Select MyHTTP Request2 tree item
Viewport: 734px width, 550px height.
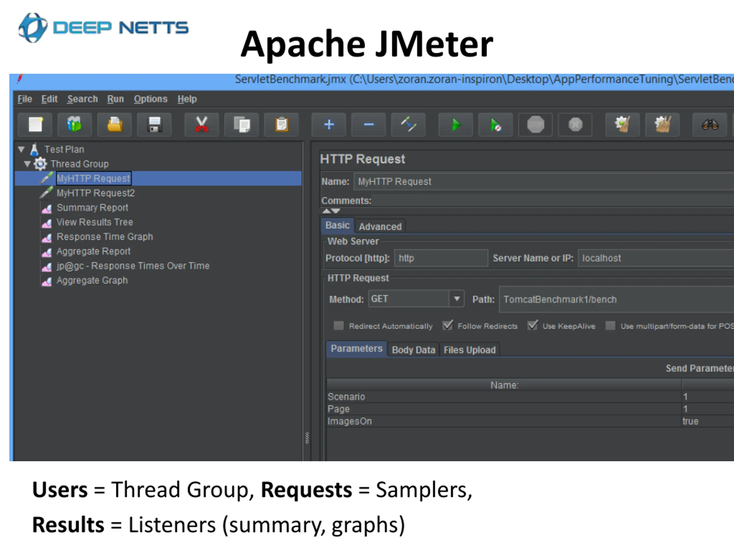coord(95,193)
